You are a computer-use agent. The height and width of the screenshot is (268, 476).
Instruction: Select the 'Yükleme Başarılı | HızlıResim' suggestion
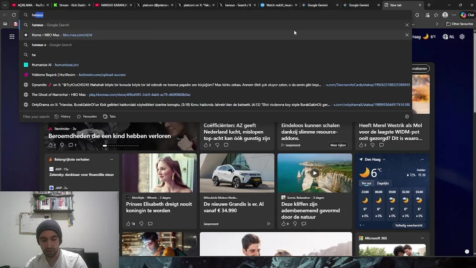pyautogui.click(x=216, y=75)
